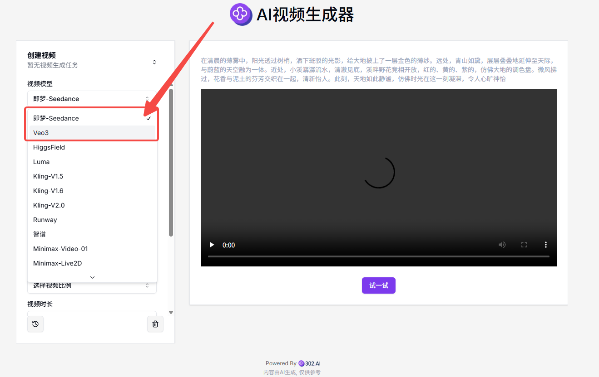The image size is (599, 377).
Task: Click the panel scrollbar up arrow
Action: 171,85
